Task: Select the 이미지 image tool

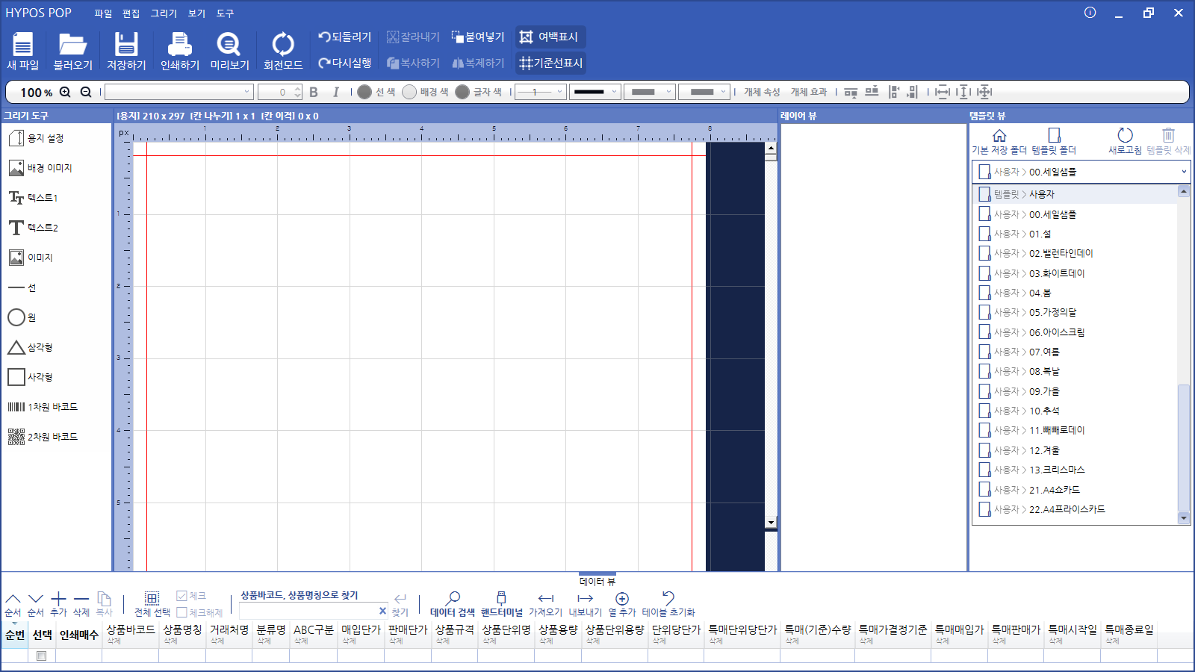Action: (x=31, y=258)
